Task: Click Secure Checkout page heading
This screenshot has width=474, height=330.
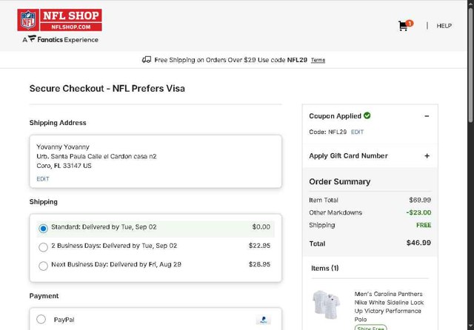Action: click(x=107, y=89)
